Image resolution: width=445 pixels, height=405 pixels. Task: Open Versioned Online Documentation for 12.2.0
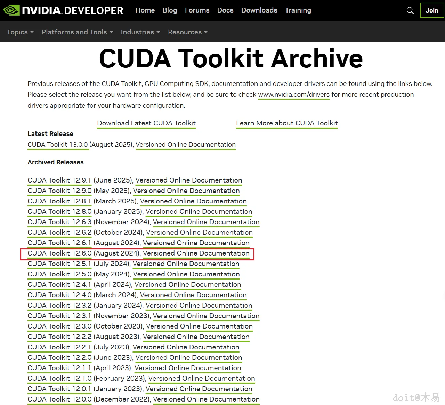(189, 358)
